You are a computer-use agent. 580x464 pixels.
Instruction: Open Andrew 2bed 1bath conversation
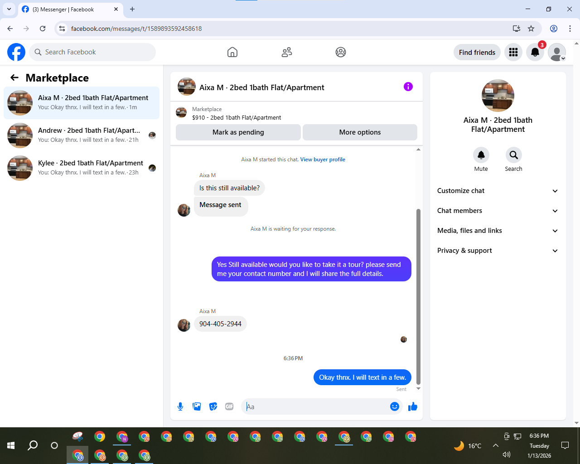click(82, 135)
